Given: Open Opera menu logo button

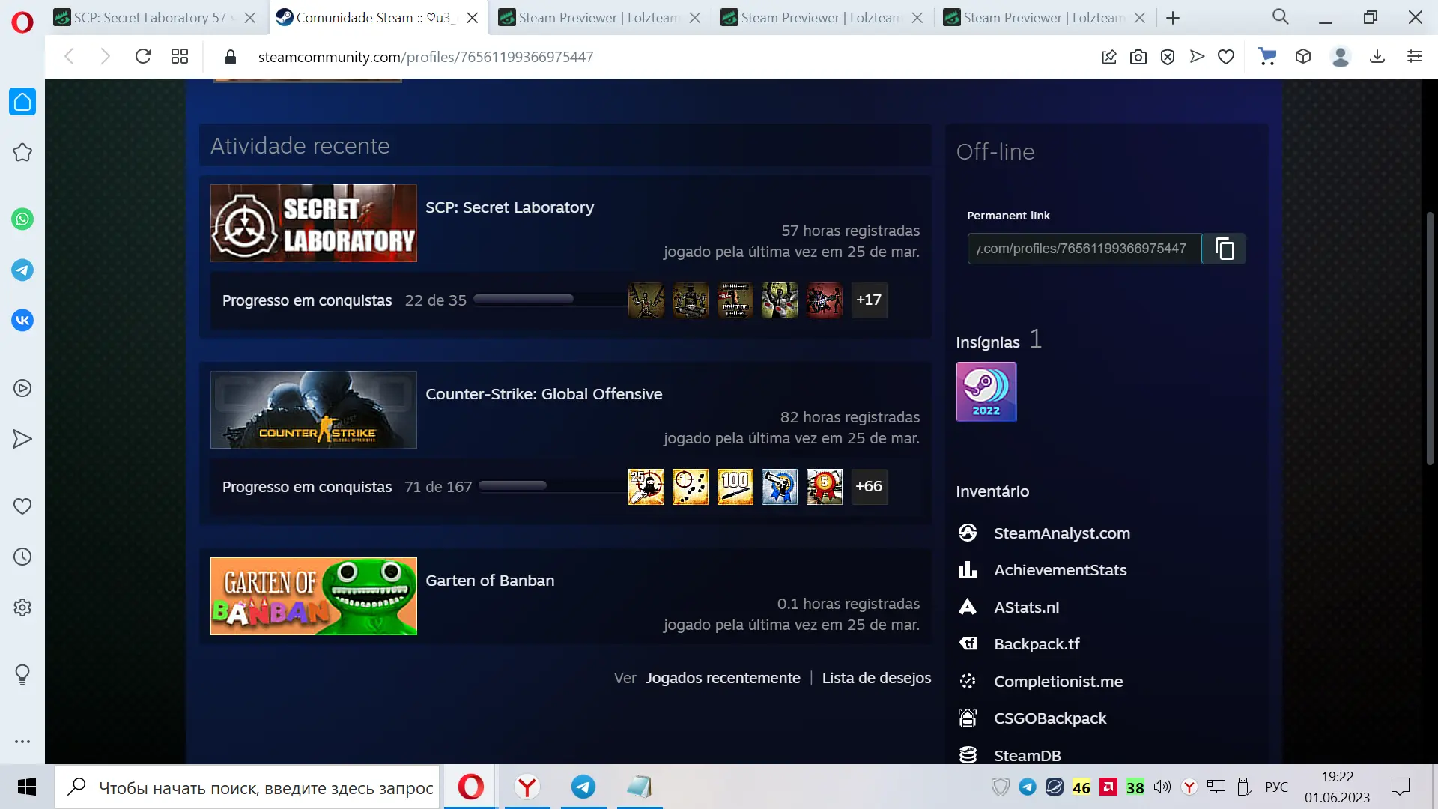Looking at the screenshot, I should pyautogui.click(x=22, y=22).
